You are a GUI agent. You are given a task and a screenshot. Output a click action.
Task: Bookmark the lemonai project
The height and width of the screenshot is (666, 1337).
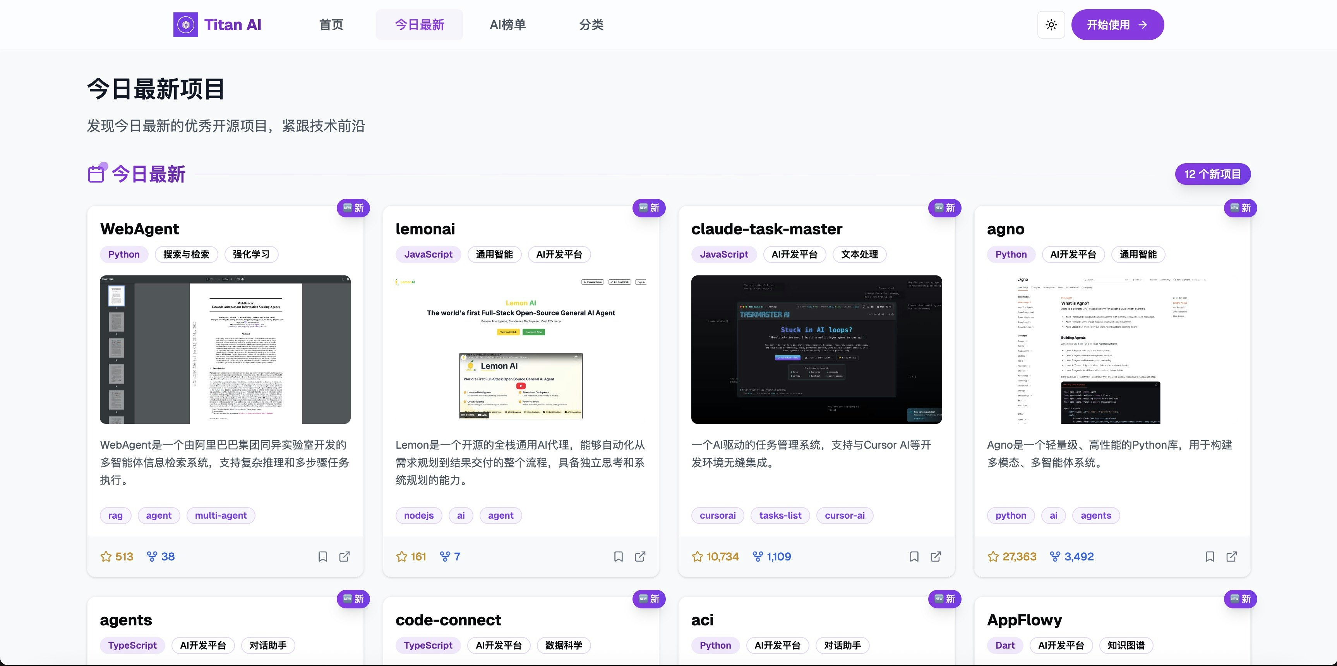pos(618,557)
